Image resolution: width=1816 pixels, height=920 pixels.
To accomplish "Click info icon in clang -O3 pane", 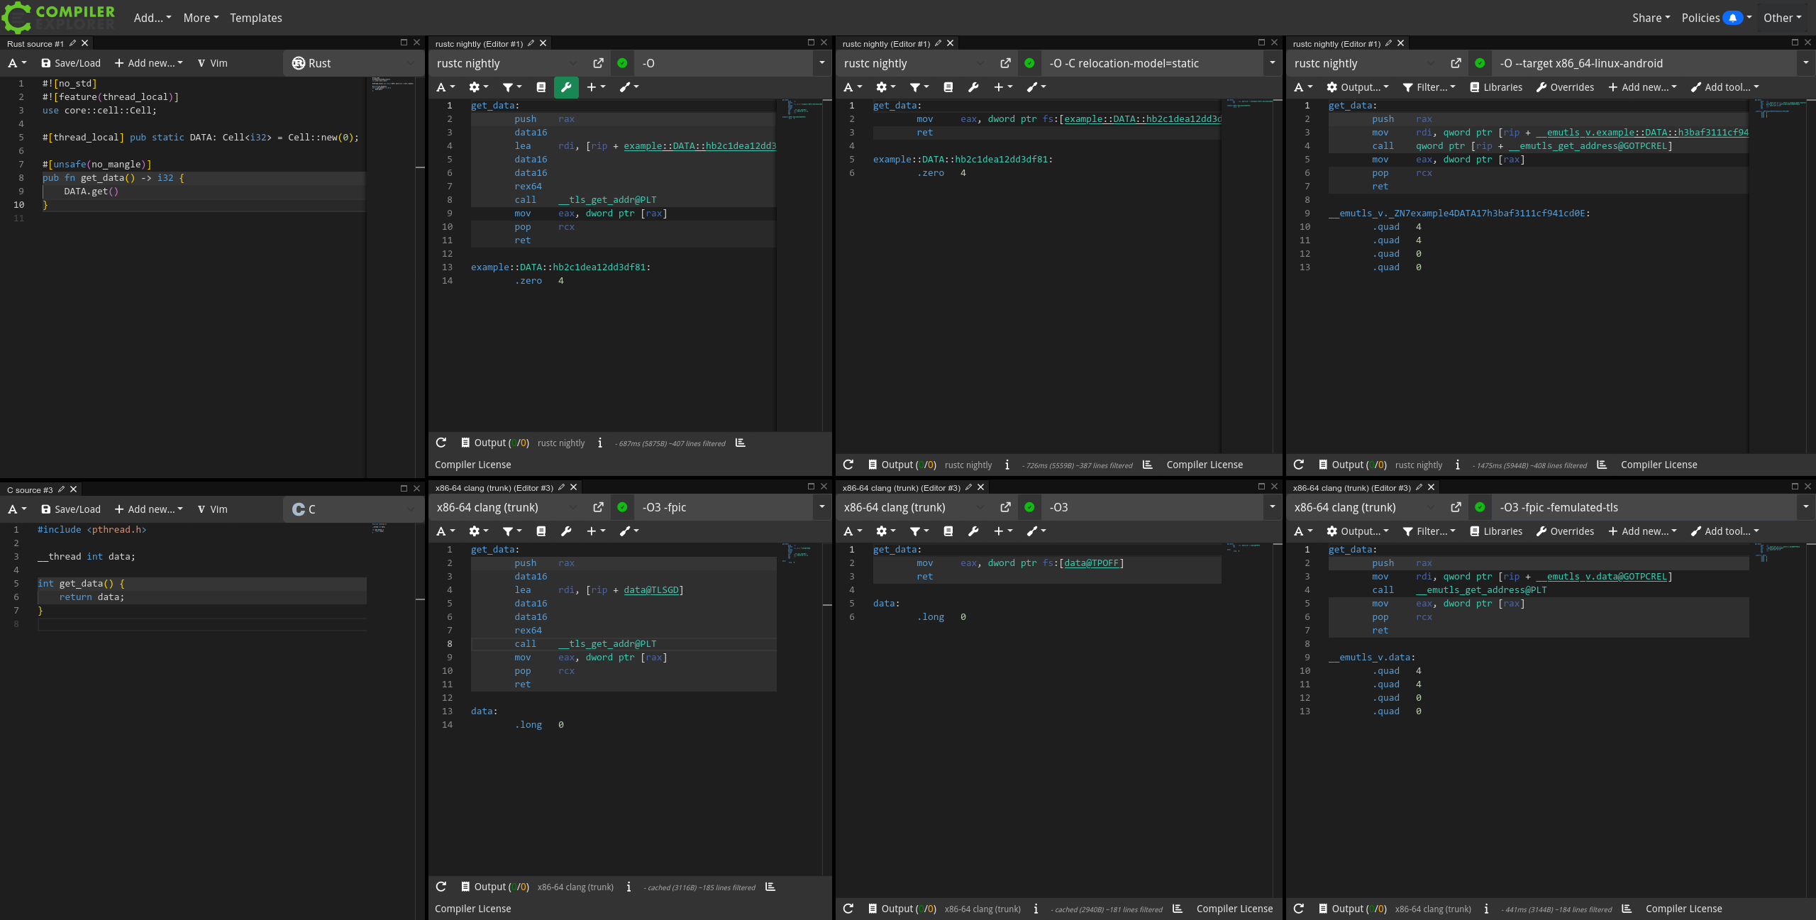I will 1036,909.
